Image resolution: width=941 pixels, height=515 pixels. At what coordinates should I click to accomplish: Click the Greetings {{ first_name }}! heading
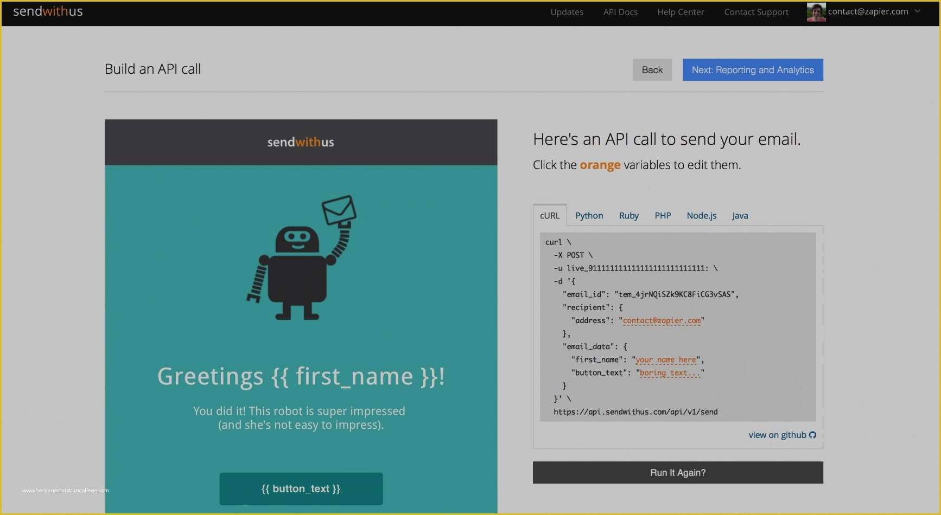(x=301, y=376)
